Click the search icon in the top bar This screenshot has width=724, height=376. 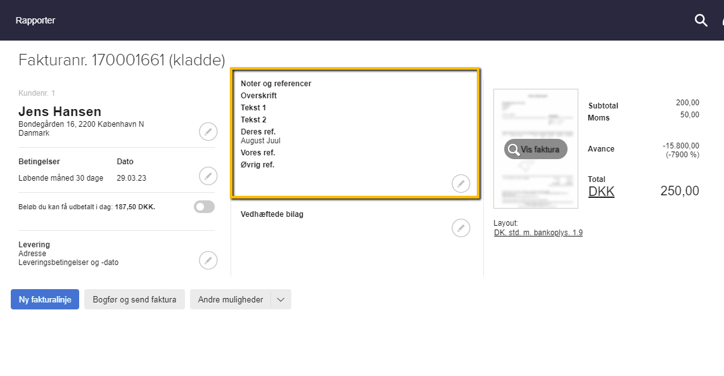coord(701,20)
